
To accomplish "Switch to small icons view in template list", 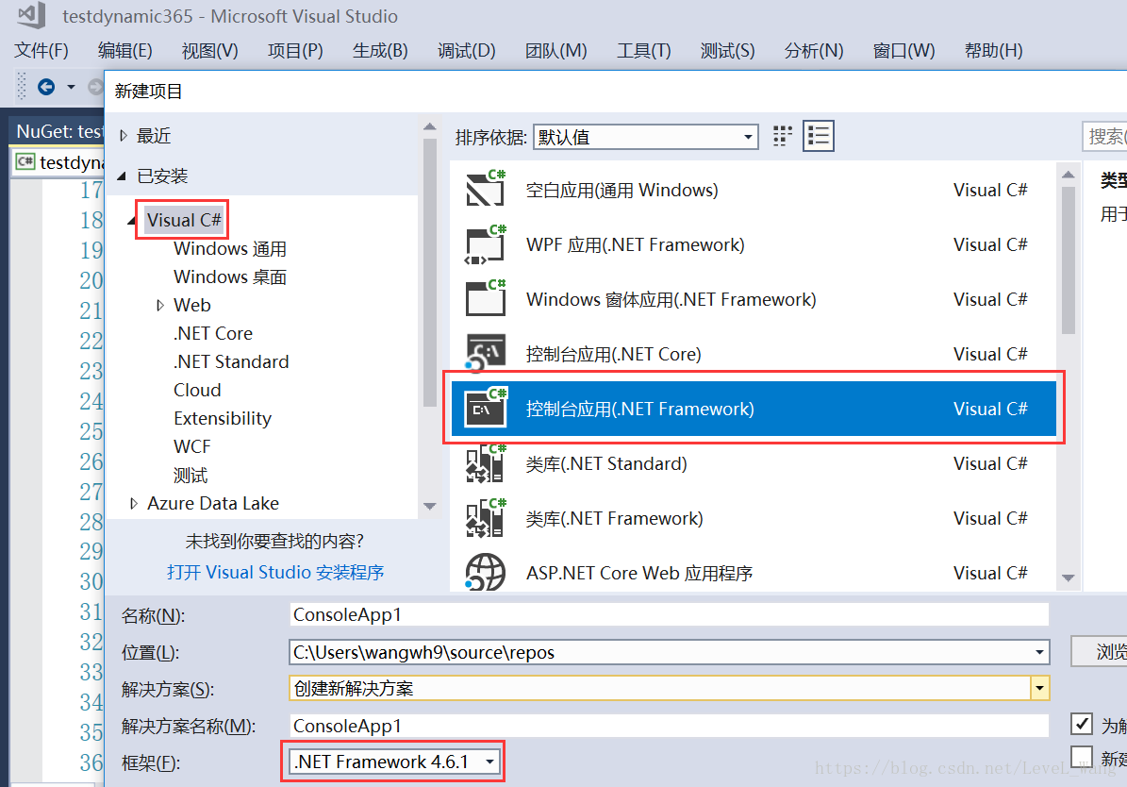I will (x=782, y=136).
